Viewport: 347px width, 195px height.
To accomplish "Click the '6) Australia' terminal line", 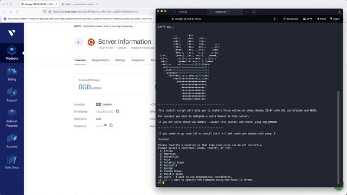I will (x=168, y=165).
